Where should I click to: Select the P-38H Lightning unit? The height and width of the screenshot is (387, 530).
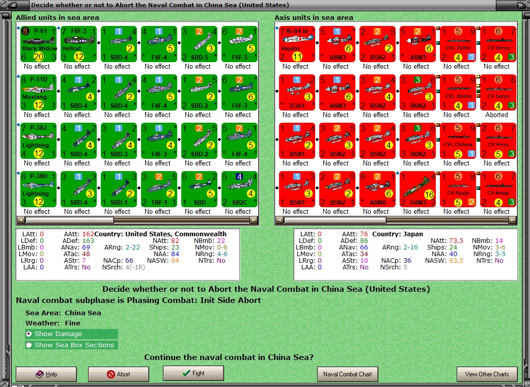pyautogui.click(x=38, y=189)
